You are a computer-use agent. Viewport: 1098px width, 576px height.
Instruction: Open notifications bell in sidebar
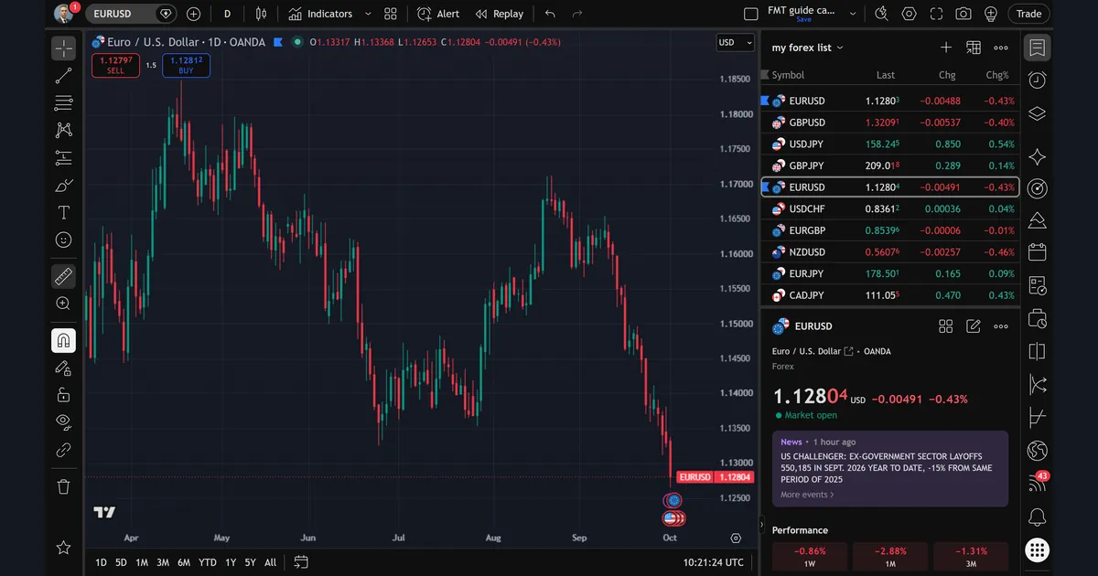pos(1037,517)
